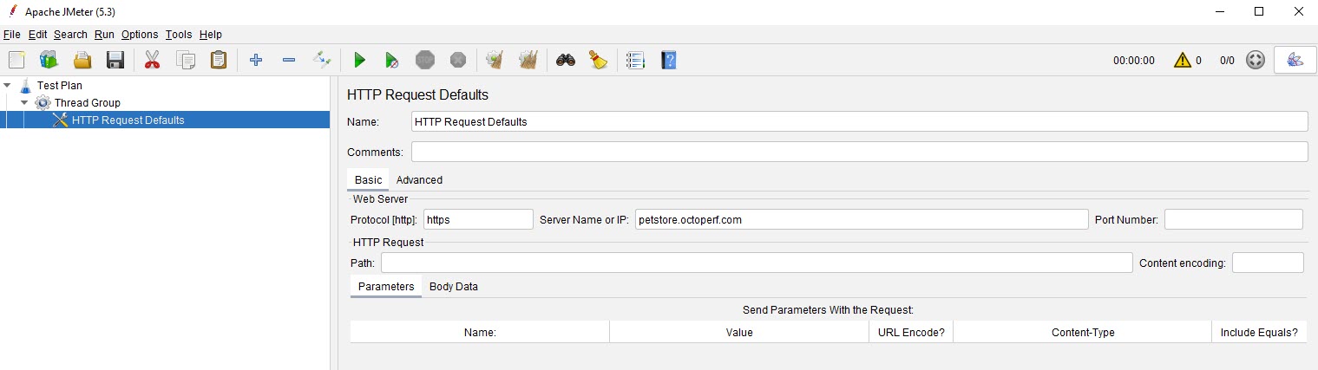This screenshot has height=370, width=1318.
Task: Click the Name: column header
Action: 480,332
